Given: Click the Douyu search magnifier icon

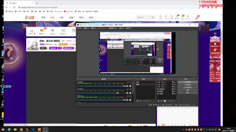Looking at the screenshot, I should click(153, 18).
